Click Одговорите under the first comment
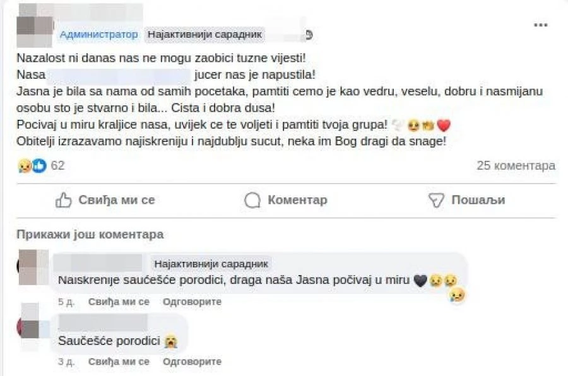The height and width of the screenshot is (376, 568). point(192,302)
